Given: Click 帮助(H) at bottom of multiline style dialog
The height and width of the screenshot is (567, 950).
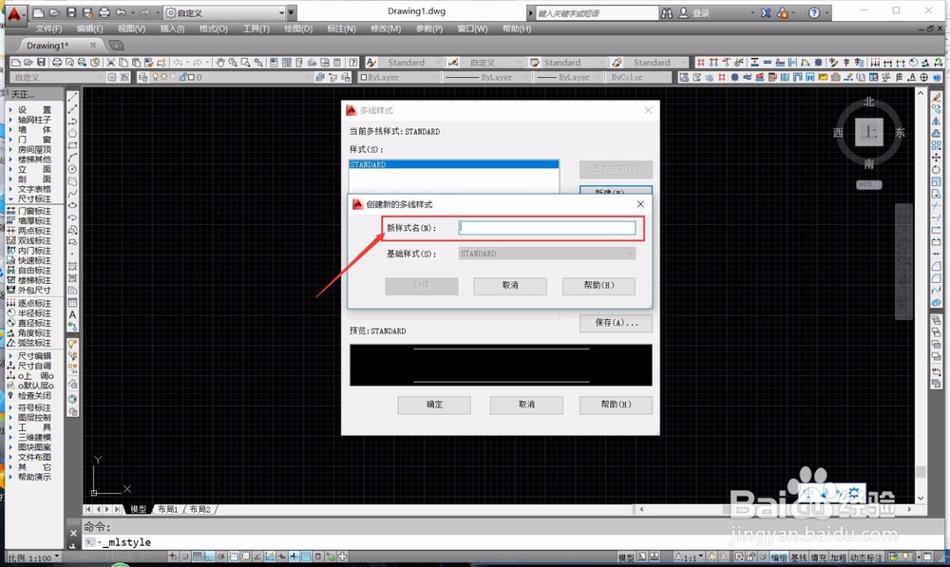Looking at the screenshot, I should tap(617, 405).
